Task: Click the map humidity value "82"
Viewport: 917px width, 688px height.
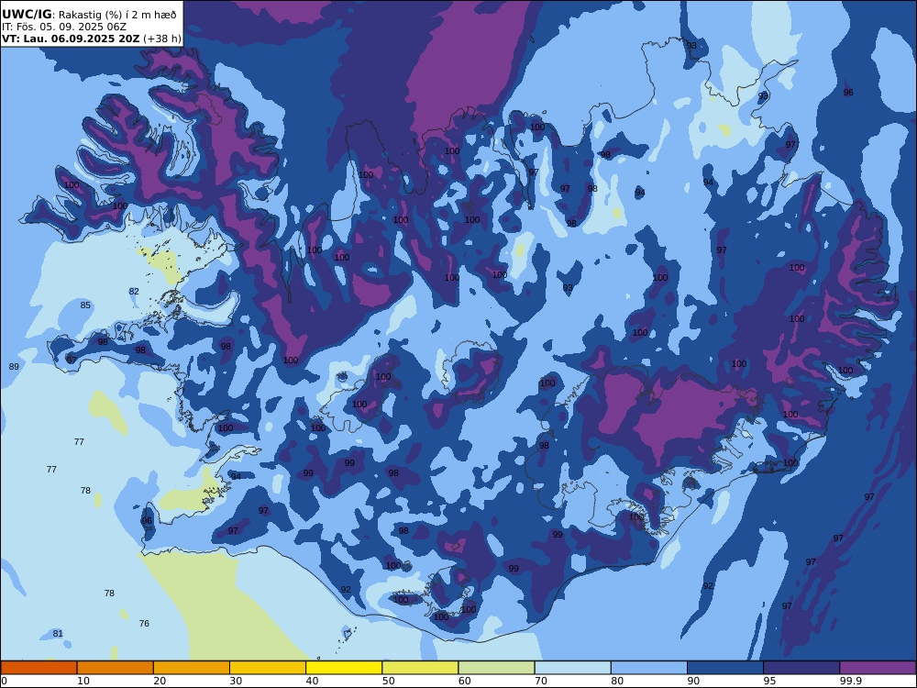Action: coord(134,292)
